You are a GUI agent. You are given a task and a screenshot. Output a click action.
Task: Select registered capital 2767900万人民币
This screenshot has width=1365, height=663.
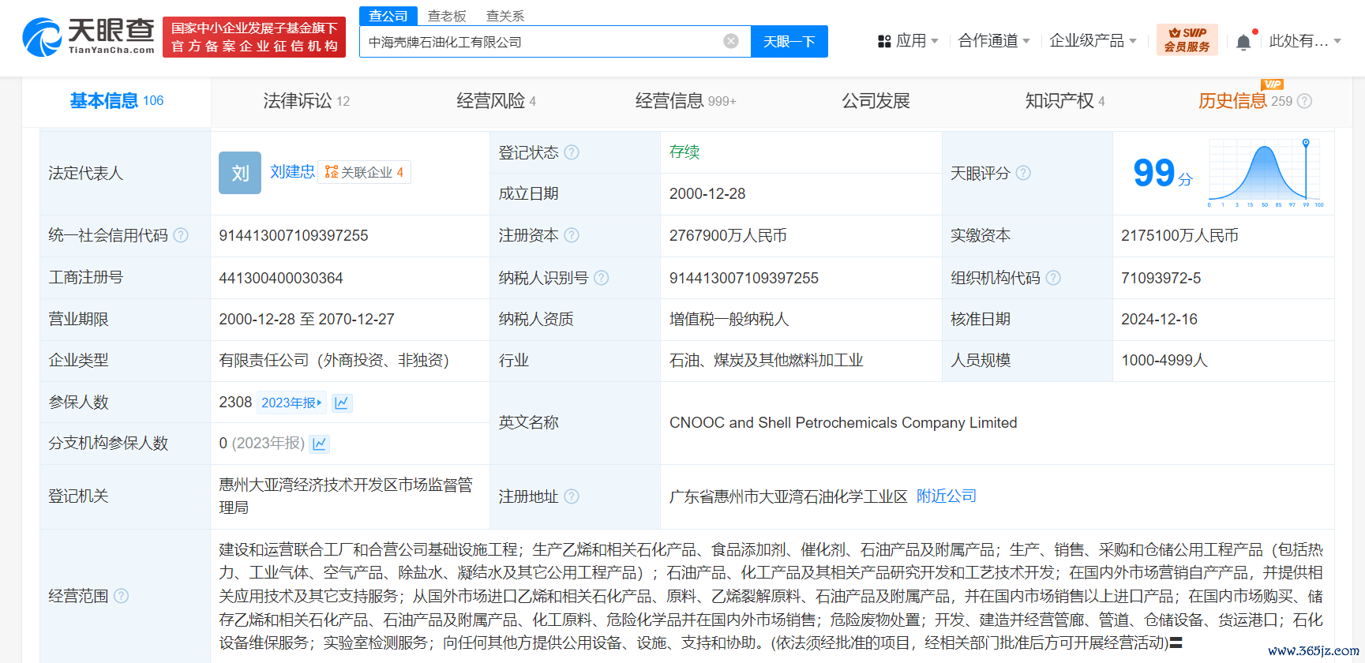coord(728,235)
